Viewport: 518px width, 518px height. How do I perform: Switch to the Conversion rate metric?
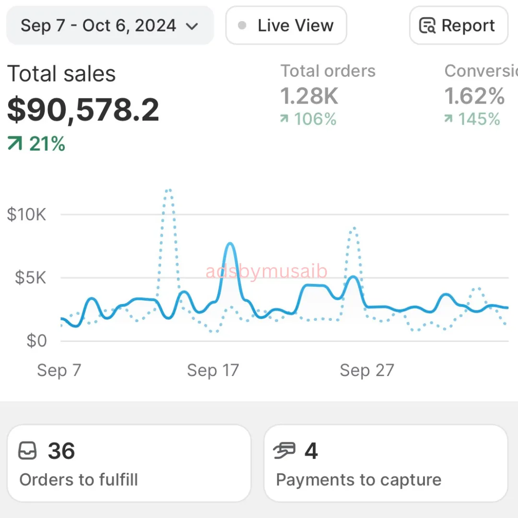pyautogui.click(x=481, y=71)
